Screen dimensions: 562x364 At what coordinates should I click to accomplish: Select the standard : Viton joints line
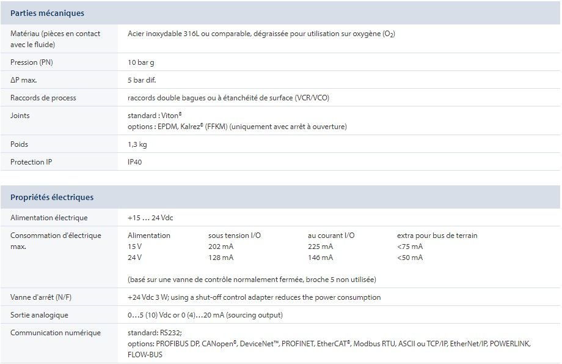coord(155,115)
